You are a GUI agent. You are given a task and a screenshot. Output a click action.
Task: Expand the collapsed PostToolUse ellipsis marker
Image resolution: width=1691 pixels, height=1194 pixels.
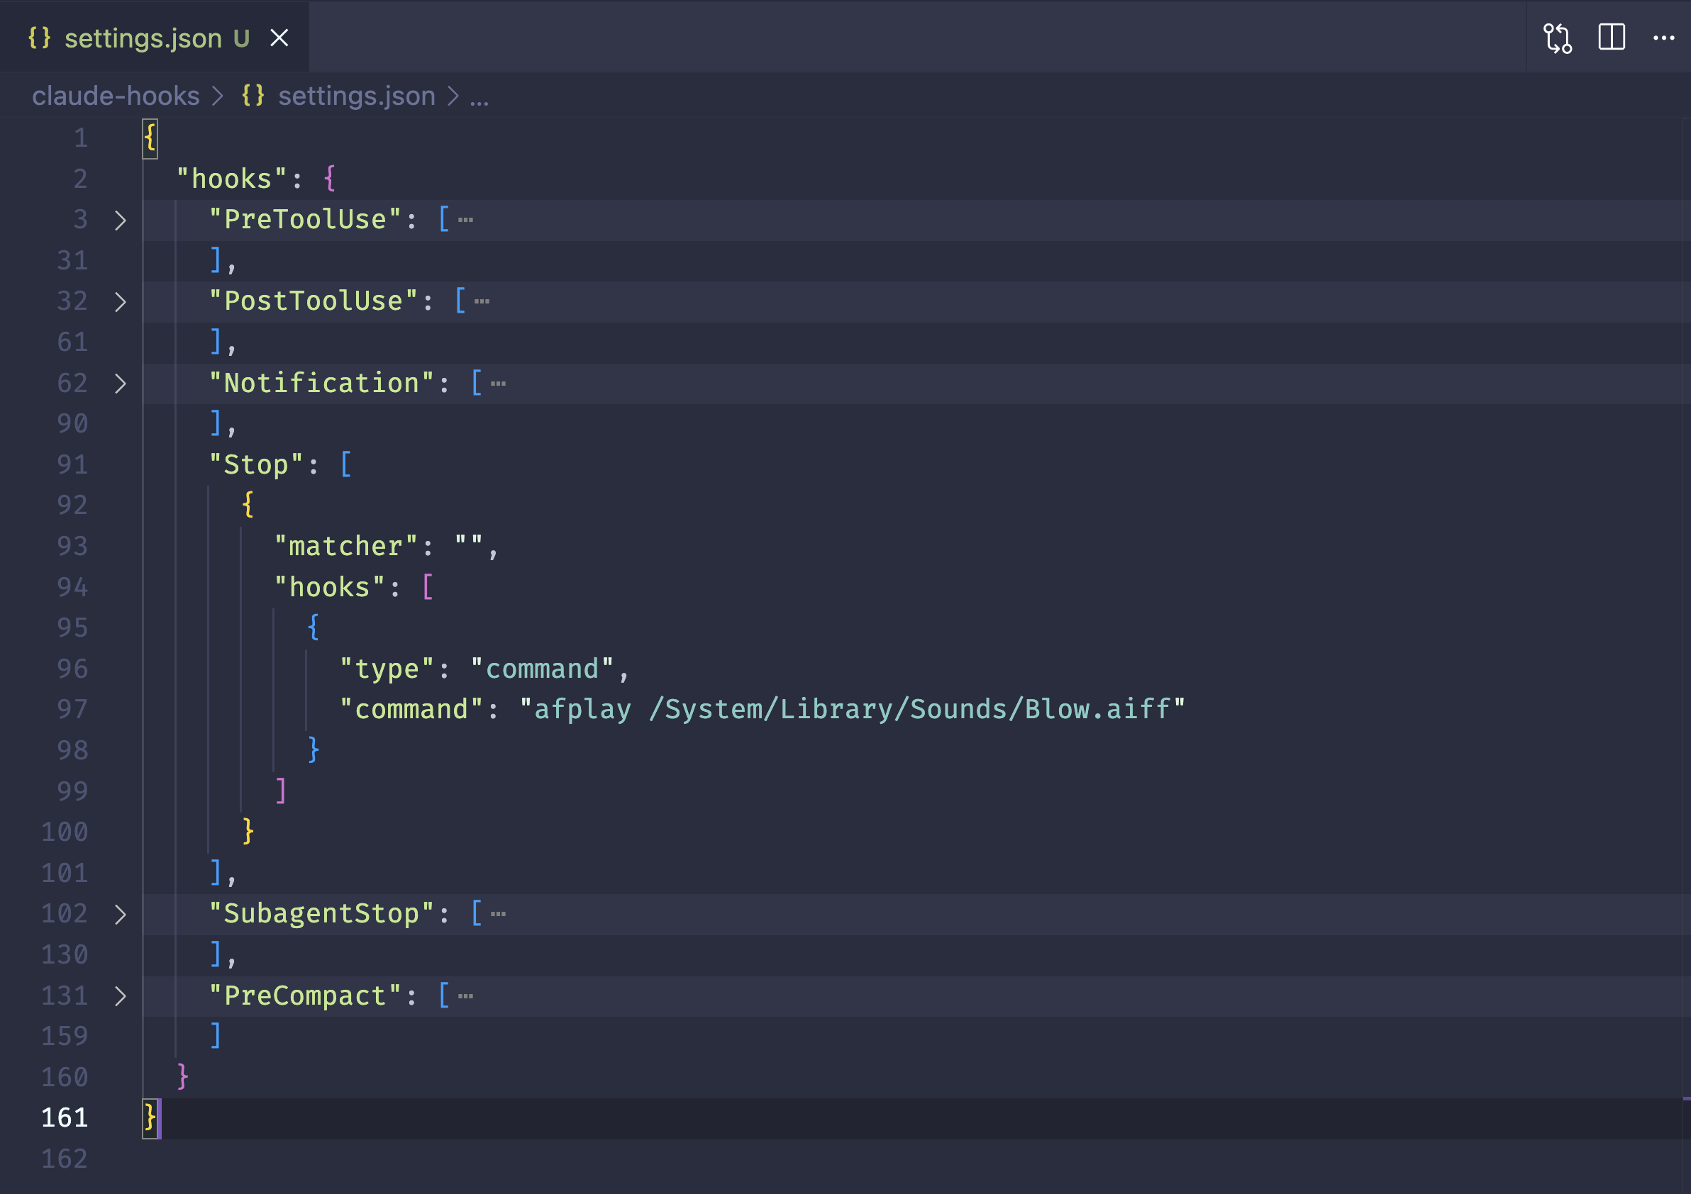point(482,301)
